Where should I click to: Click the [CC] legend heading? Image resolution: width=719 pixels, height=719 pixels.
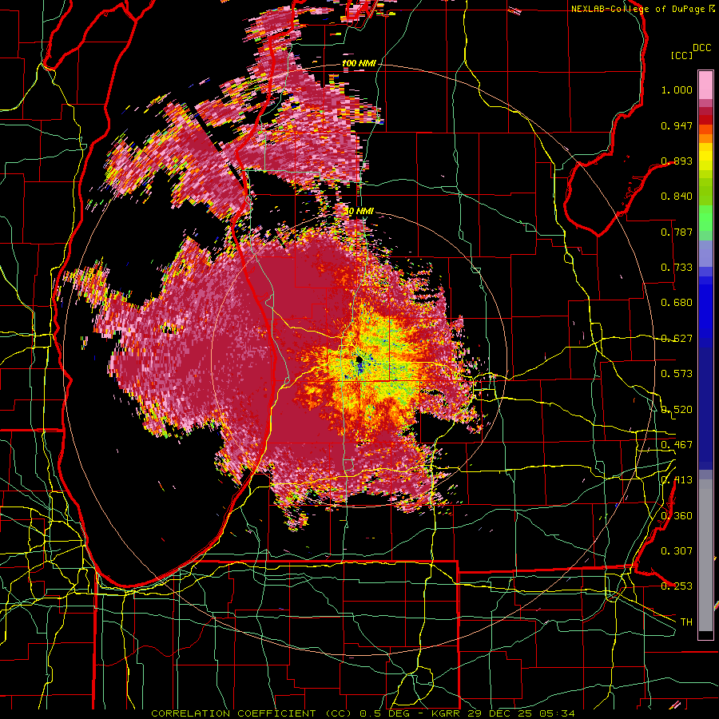[x=681, y=55]
